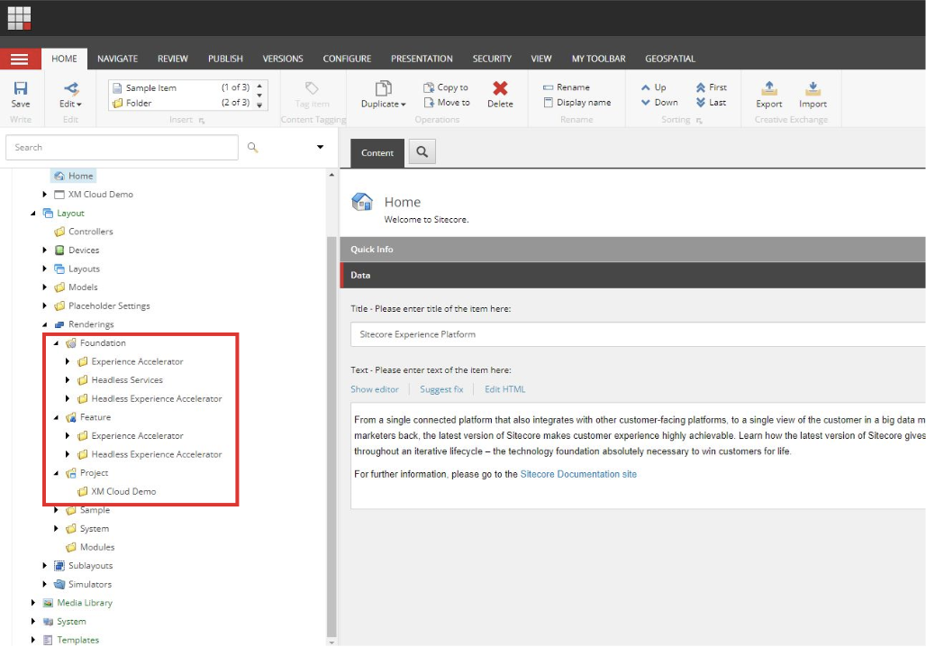Open the red hamburger menu button

click(20, 59)
